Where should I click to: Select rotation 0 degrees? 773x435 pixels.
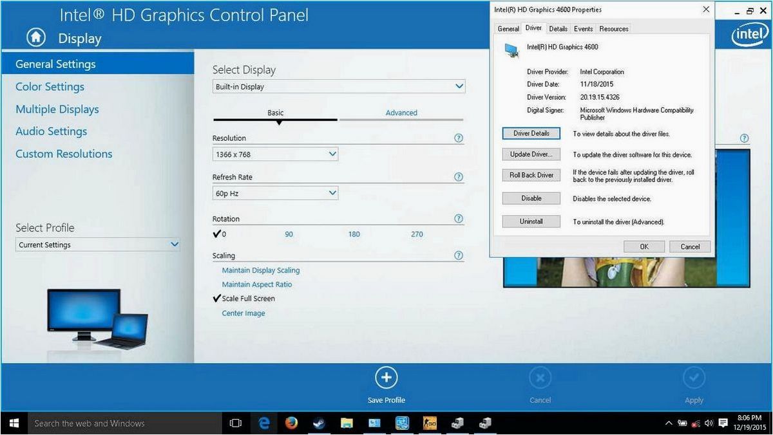pos(220,234)
